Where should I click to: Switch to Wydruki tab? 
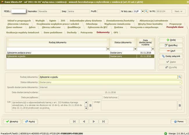(x=40, y=21)
